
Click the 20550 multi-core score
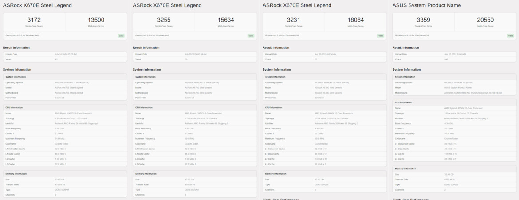point(485,20)
